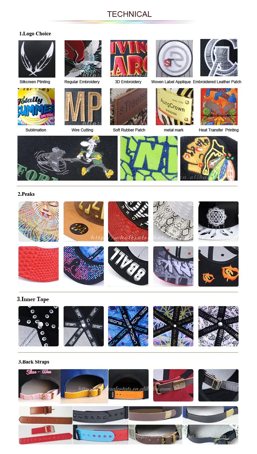Click the yellow snakeskin back strap image
Viewport: 257px width, 454px height.
pyautogui.click(x=84, y=386)
